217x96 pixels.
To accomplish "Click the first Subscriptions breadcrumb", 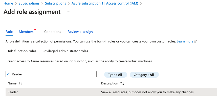I will pos(29,4).
